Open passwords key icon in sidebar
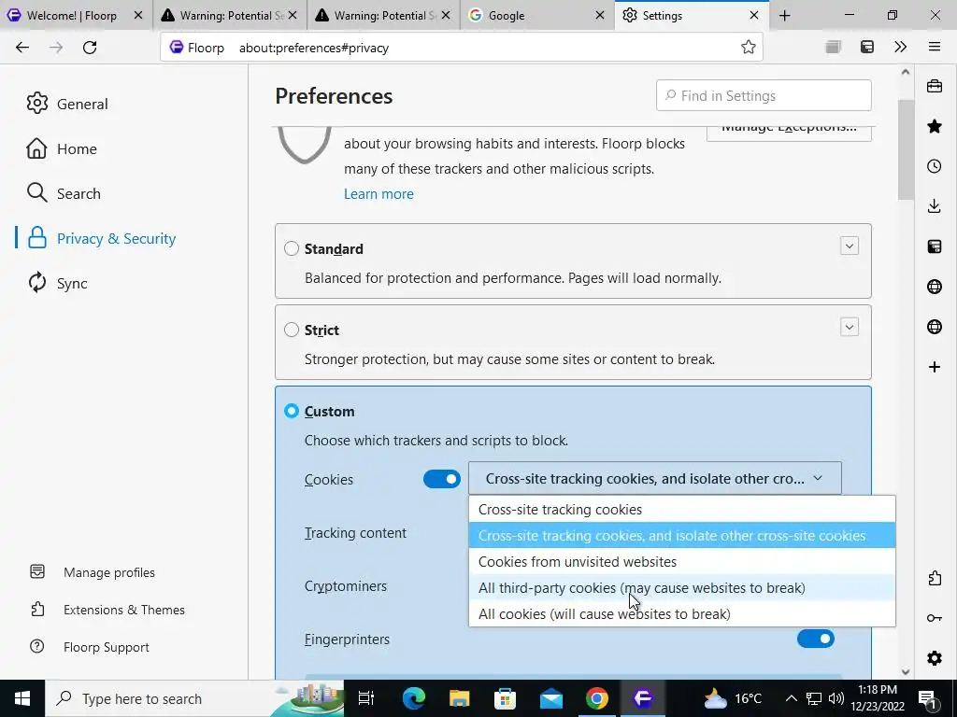Viewport: 957px width, 717px height. [935, 618]
